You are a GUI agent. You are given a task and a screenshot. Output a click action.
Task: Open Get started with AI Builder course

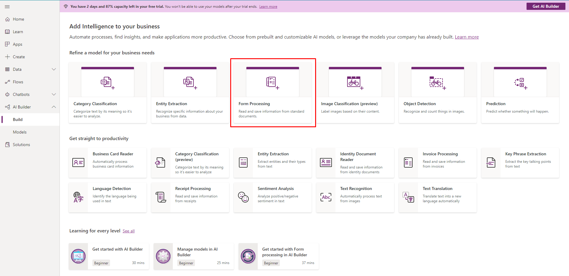tap(118, 249)
